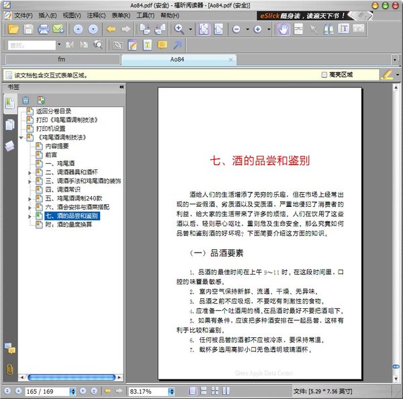Open the Bookmarks panel in the sidebar
Image resolution: width=403 pixels, height=399 pixels.
coord(10,103)
